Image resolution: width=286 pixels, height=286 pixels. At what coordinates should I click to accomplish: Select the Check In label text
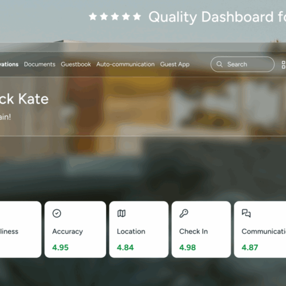coord(194,231)
